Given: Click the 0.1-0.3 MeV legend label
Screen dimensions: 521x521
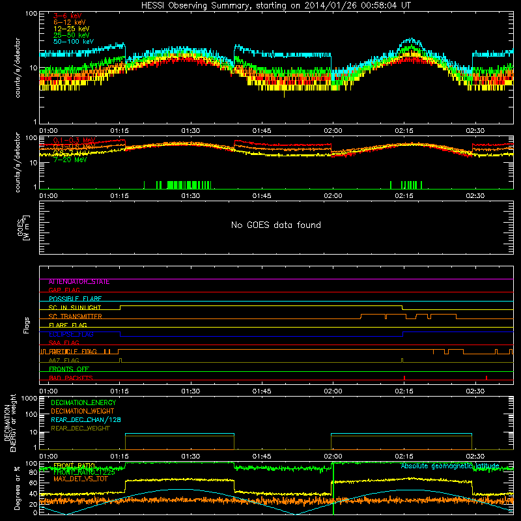Looking at the screenshot, I should (x=74, y=140).
